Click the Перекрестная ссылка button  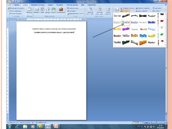pos(75,14)
